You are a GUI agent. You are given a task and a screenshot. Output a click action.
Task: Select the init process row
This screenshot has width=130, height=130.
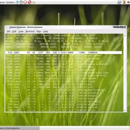(64, 87)
